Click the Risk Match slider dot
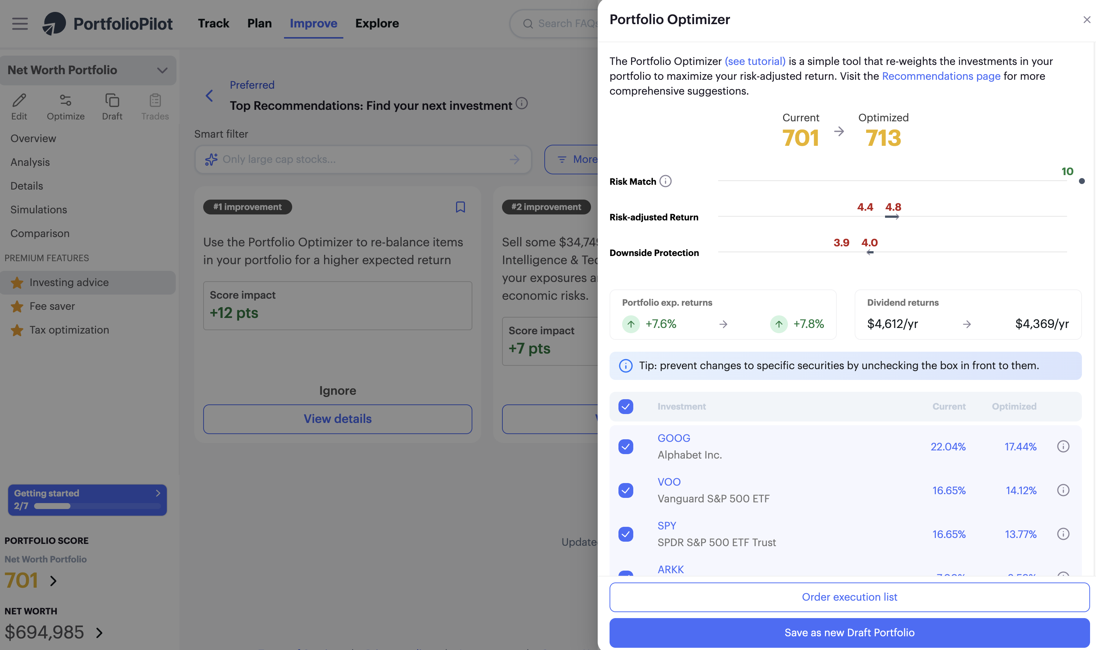The height and width of the screenshot is (650, 1096). click(x=1082, y=181)
